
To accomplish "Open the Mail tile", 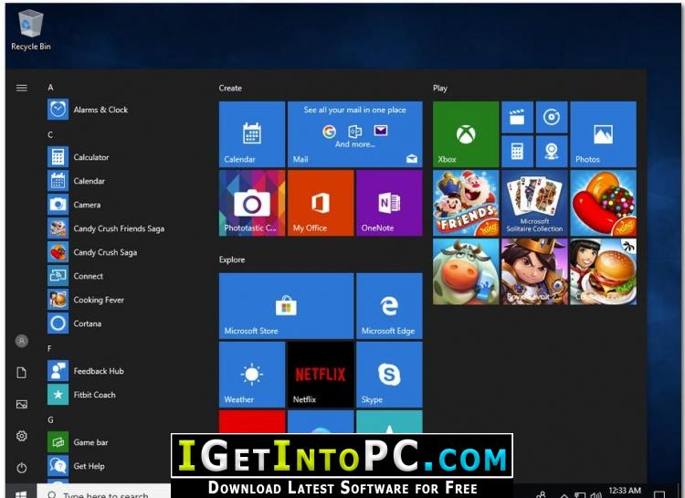I will coord(354,134).
